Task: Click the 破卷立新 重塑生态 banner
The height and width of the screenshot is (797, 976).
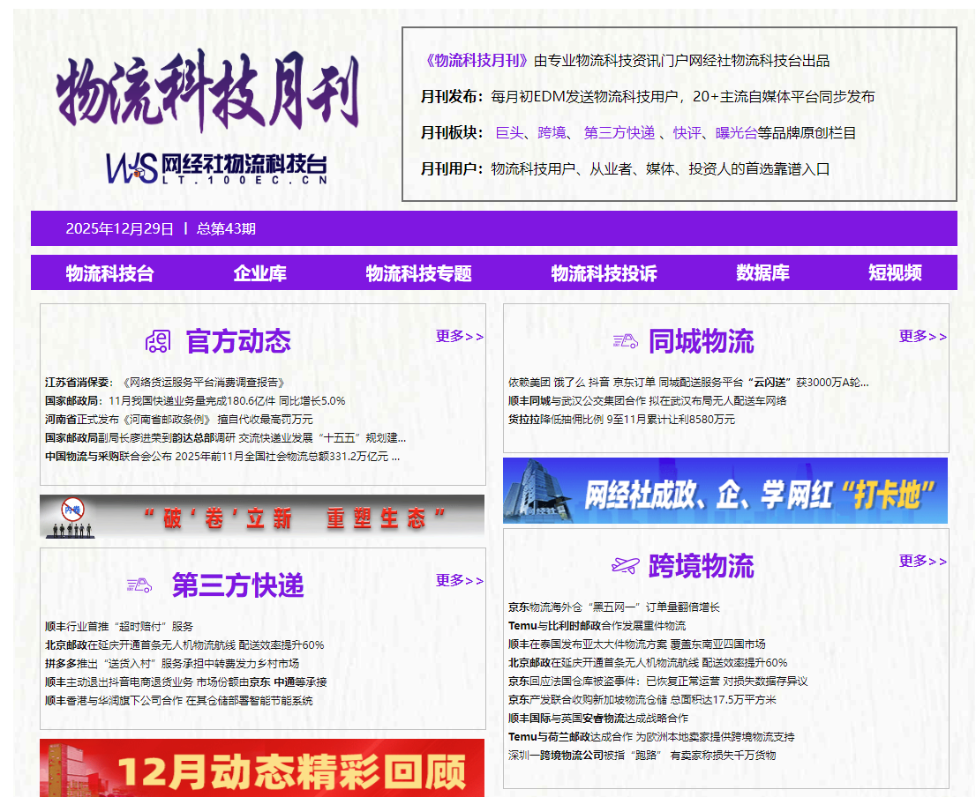Action: pyautogui.click(x=262, y=517)
